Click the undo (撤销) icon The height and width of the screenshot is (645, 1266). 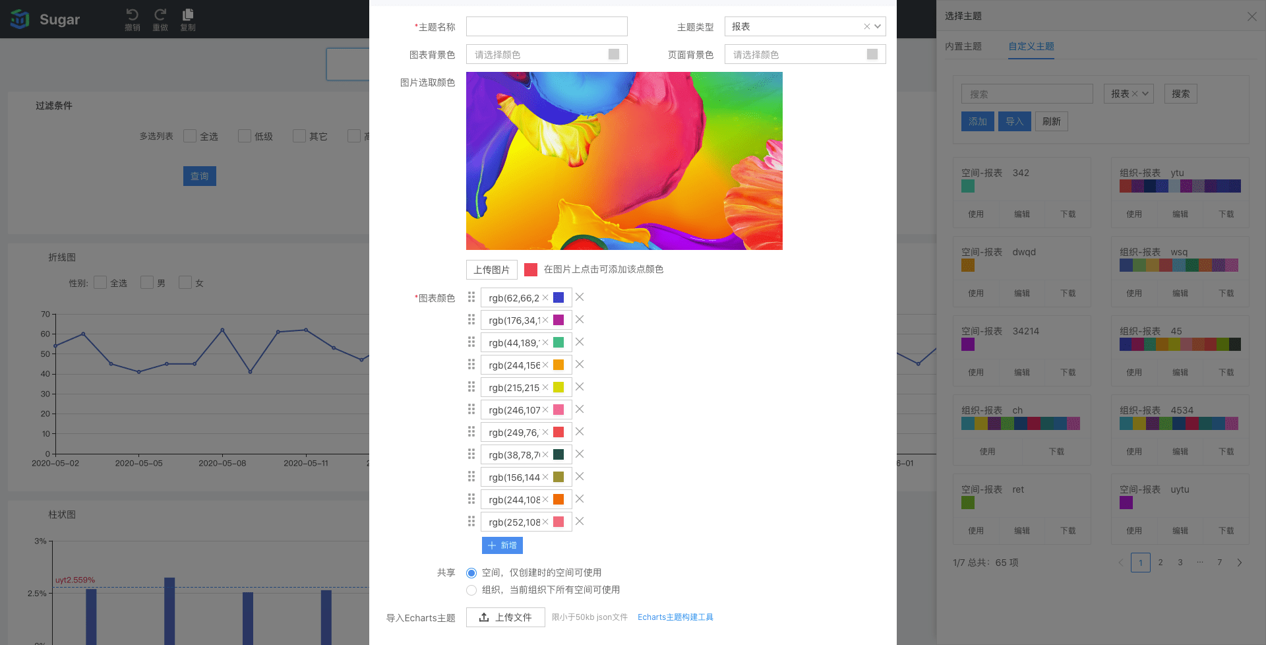point(133,15)
